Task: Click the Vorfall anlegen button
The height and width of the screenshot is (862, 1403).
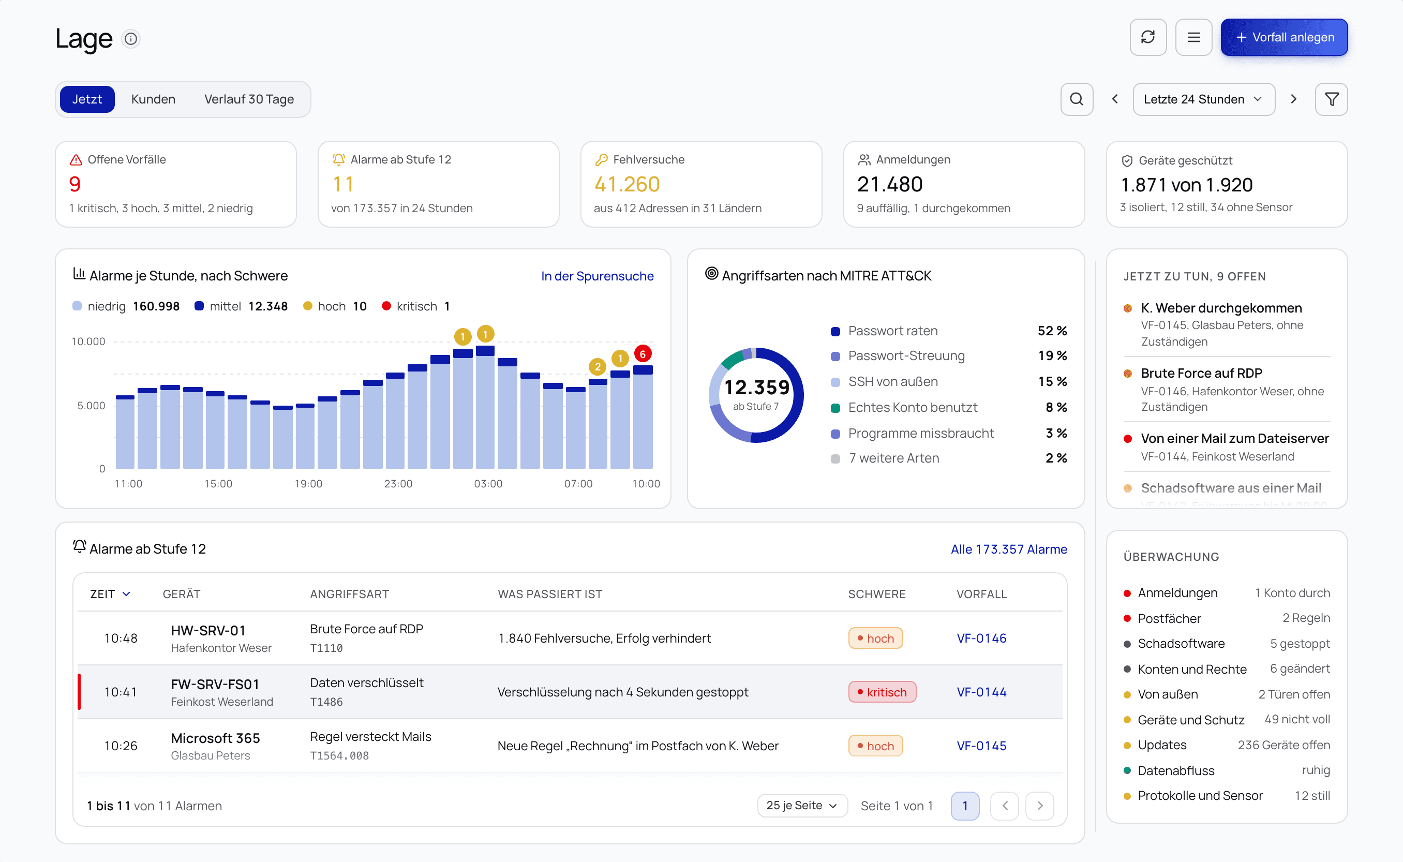Action: pos(1284,38)
